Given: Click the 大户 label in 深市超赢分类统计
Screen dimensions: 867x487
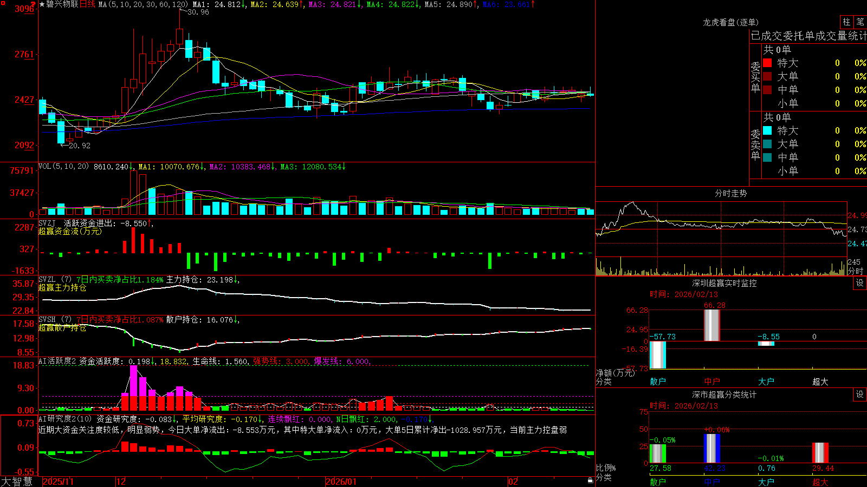Looking at the screenshot, I should [766, 482].
